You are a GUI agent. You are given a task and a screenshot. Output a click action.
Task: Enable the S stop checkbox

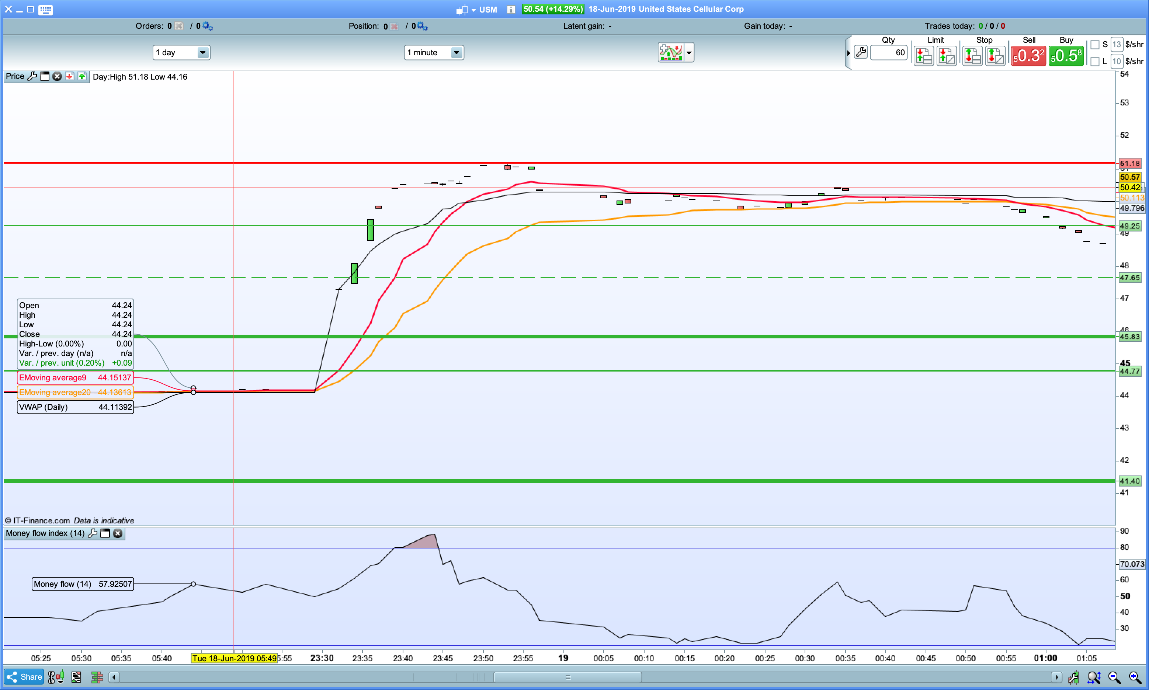pos(1095,45)
